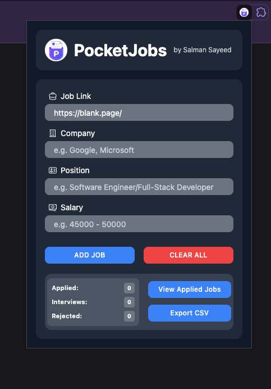This screenshot has width=271, height=389.
Task: Click the red CLEAR ALL button
Action: [x=189, y=255]
